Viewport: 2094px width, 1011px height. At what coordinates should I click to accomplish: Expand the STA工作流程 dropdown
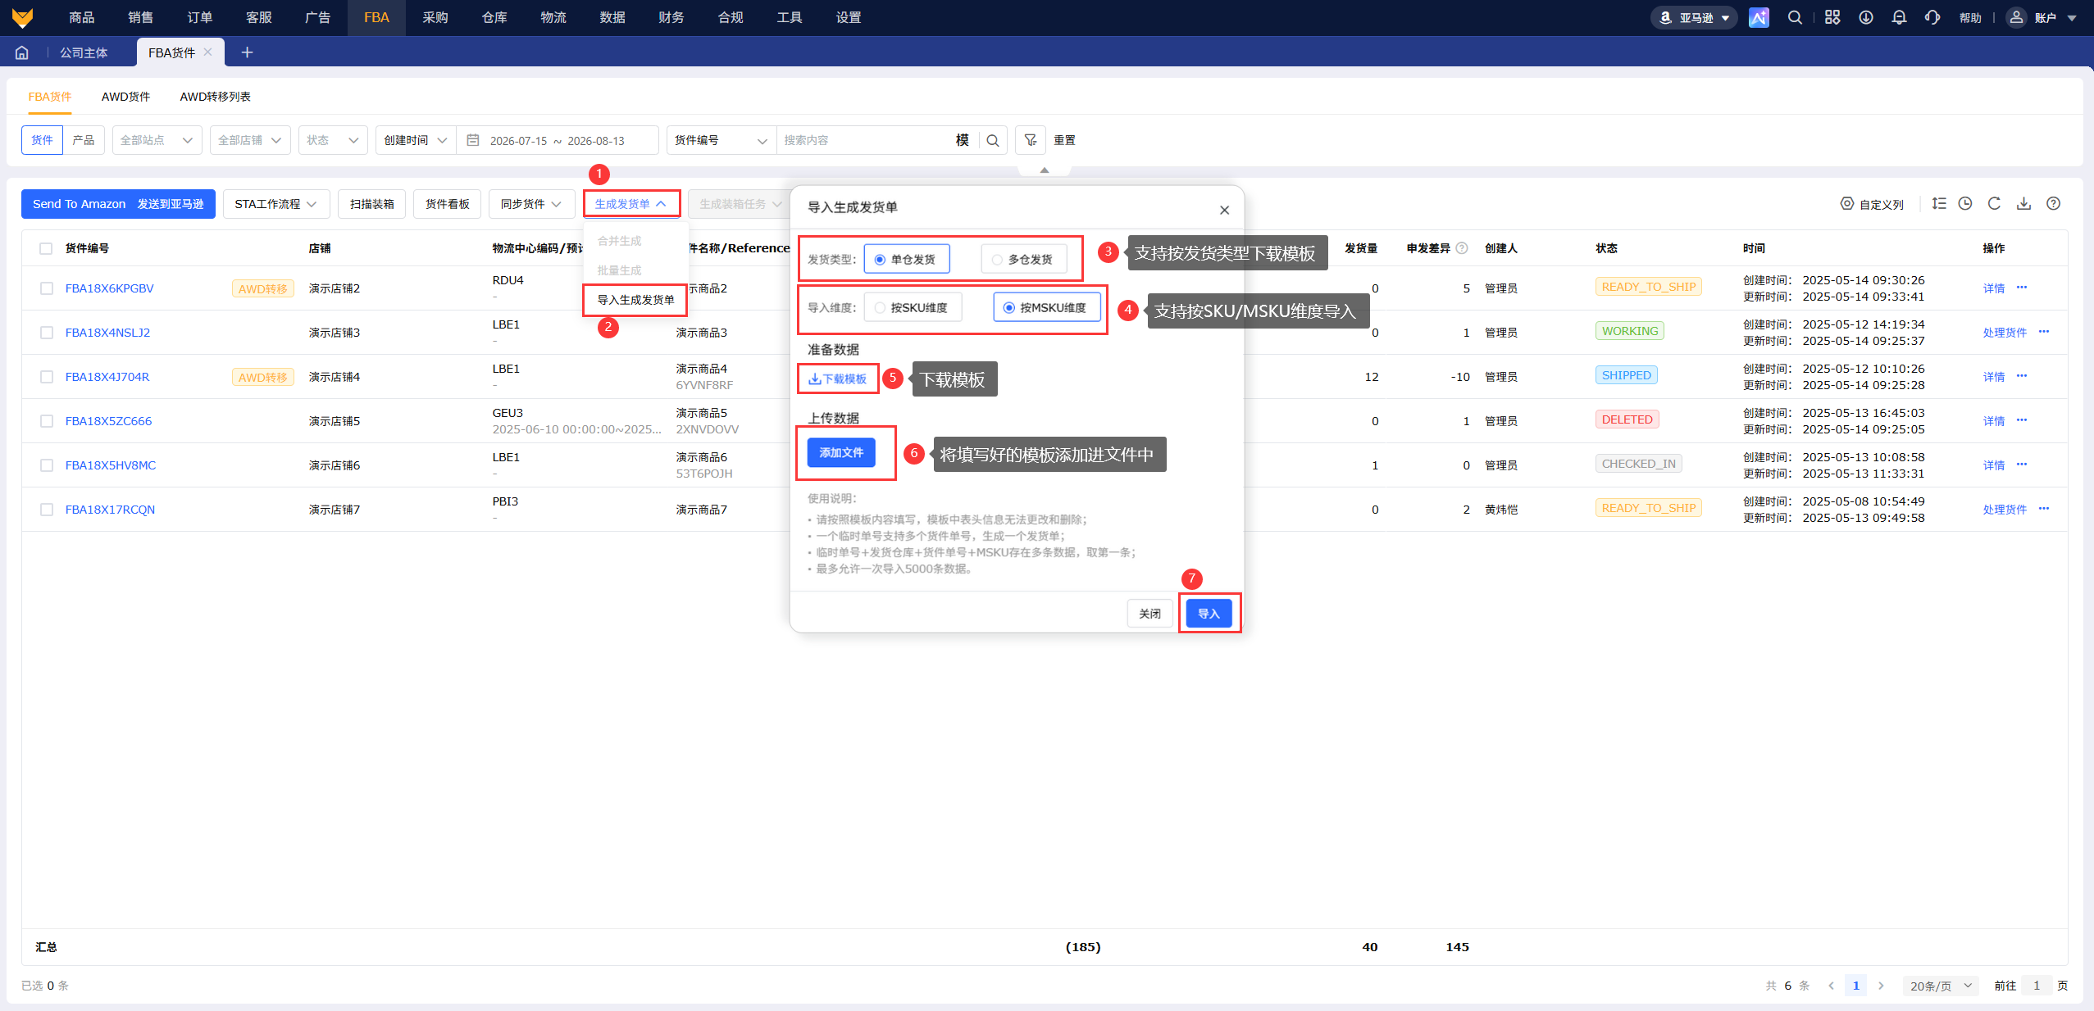coord(275,204)
